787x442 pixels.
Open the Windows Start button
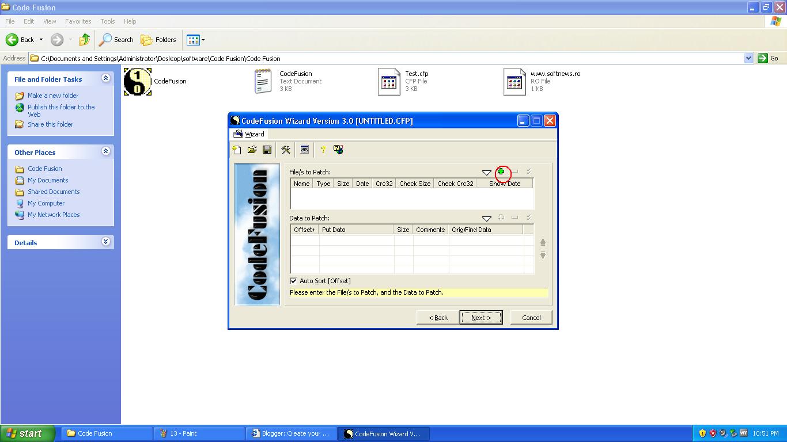click(x=28, y=433)
